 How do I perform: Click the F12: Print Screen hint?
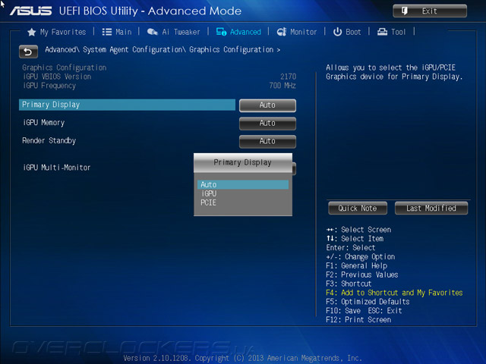[358, 320]
